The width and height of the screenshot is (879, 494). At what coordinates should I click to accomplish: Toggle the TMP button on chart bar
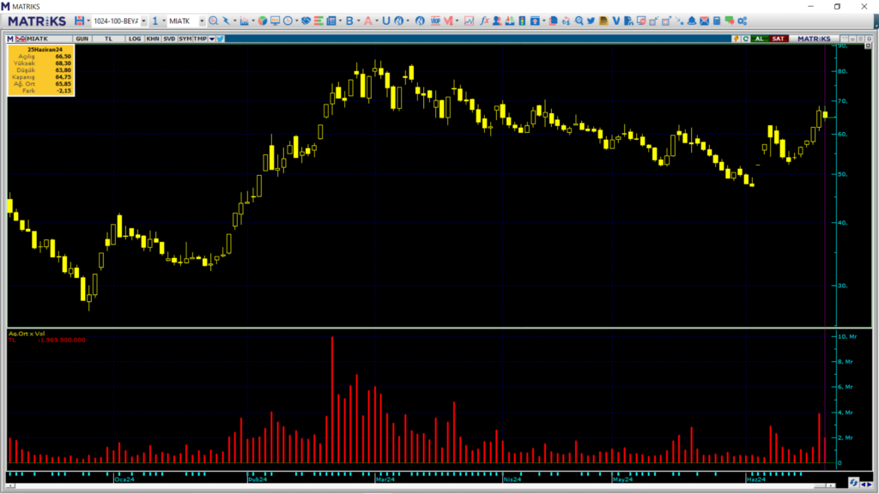(x=200, y=39)
